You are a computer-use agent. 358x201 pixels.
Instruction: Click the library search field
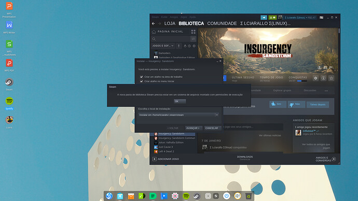[171, 39]
